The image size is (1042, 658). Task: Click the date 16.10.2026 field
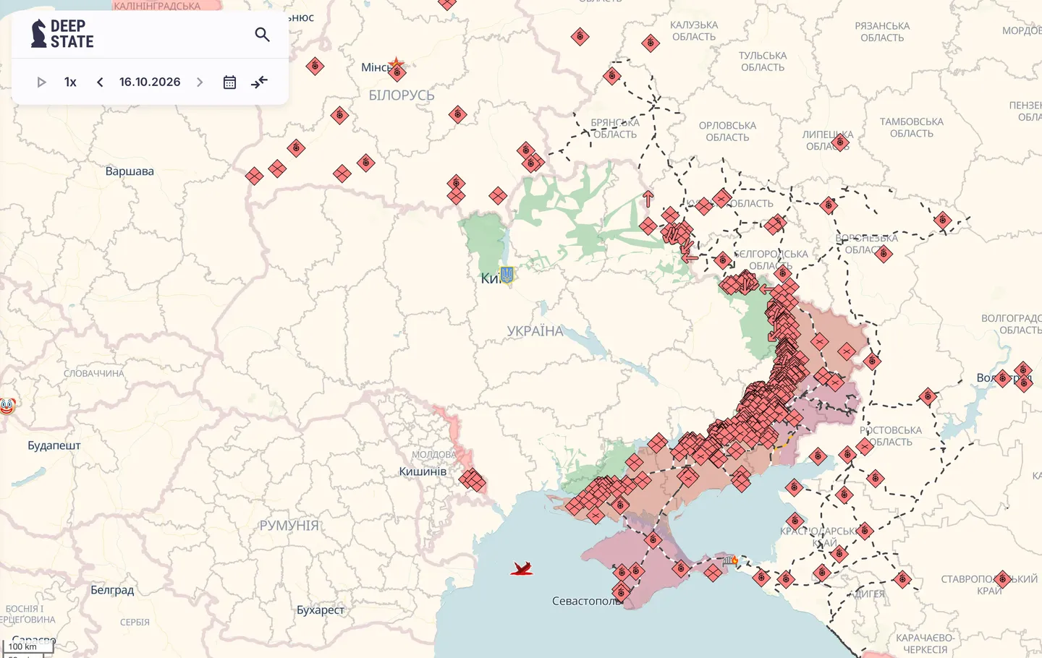(x=150, y=82)
